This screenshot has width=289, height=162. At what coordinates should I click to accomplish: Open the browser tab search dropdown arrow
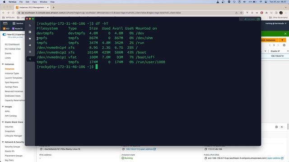click(286, 8)
